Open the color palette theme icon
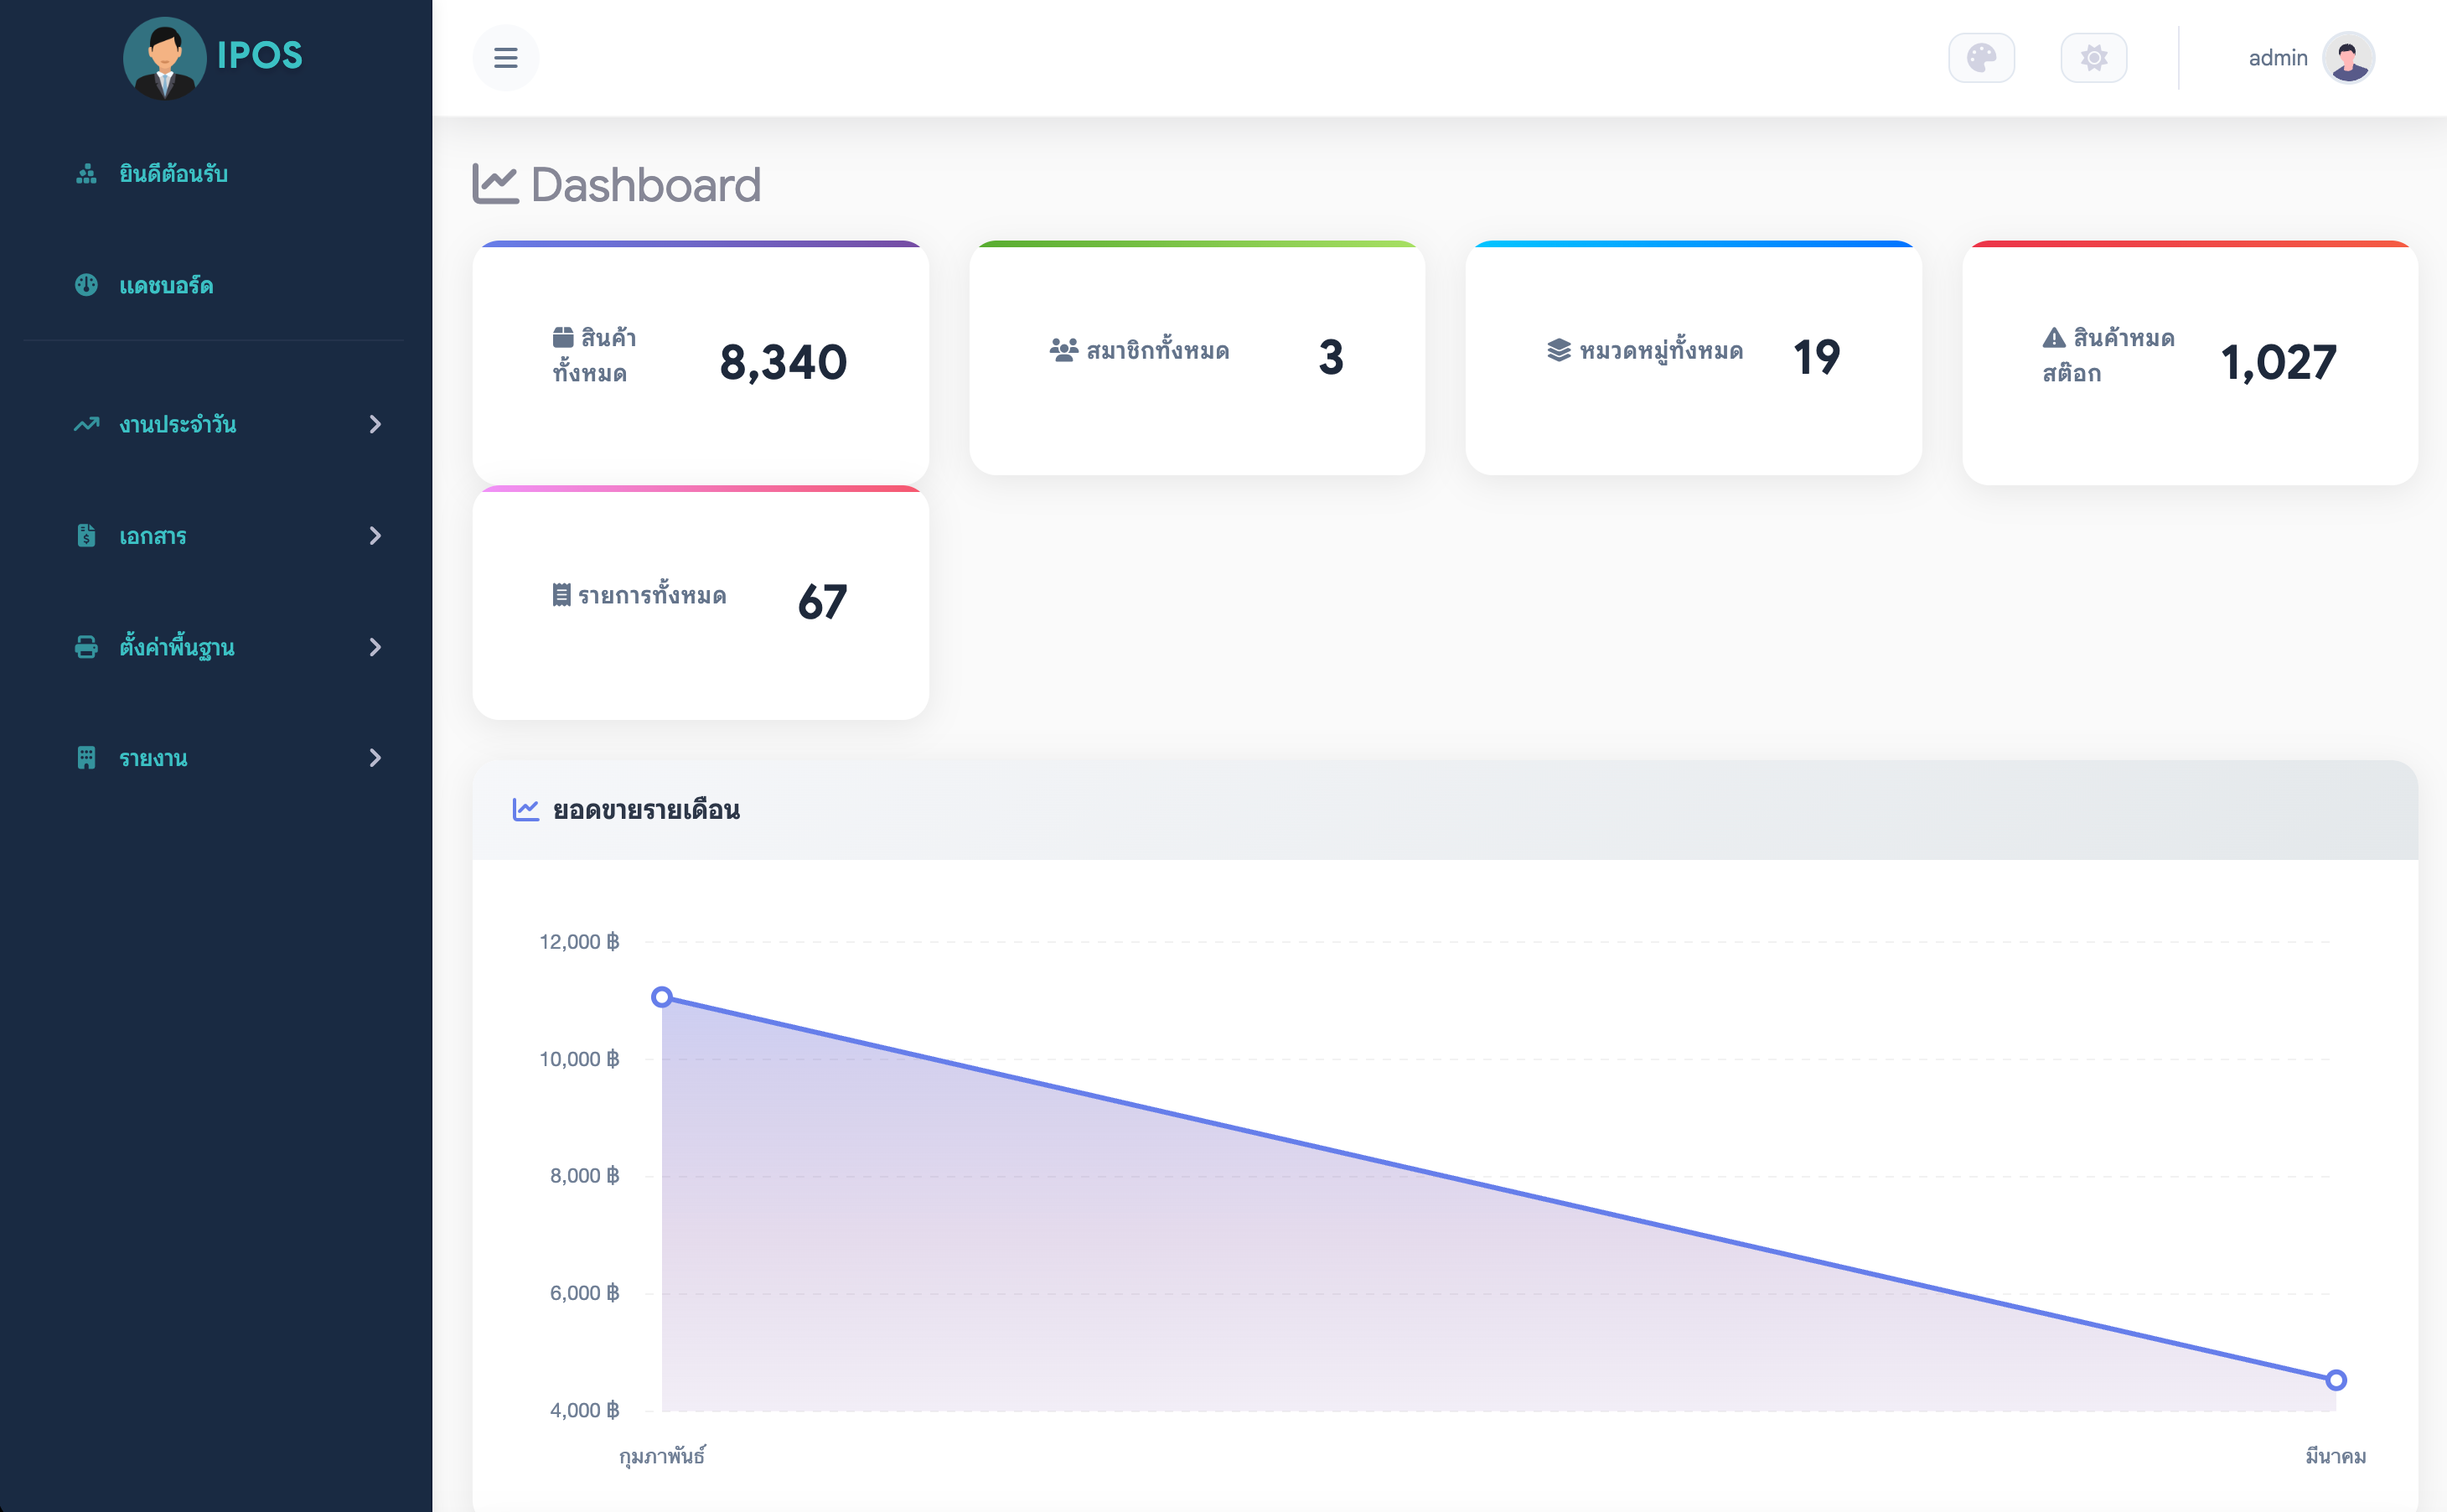 [x=1981, y=58]
